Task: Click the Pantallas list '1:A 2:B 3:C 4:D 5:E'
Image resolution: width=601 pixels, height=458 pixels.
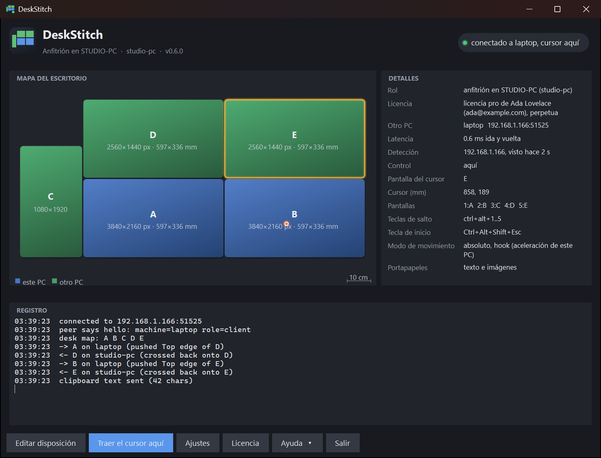Action: pyautogui.click(x=496, y=205)
